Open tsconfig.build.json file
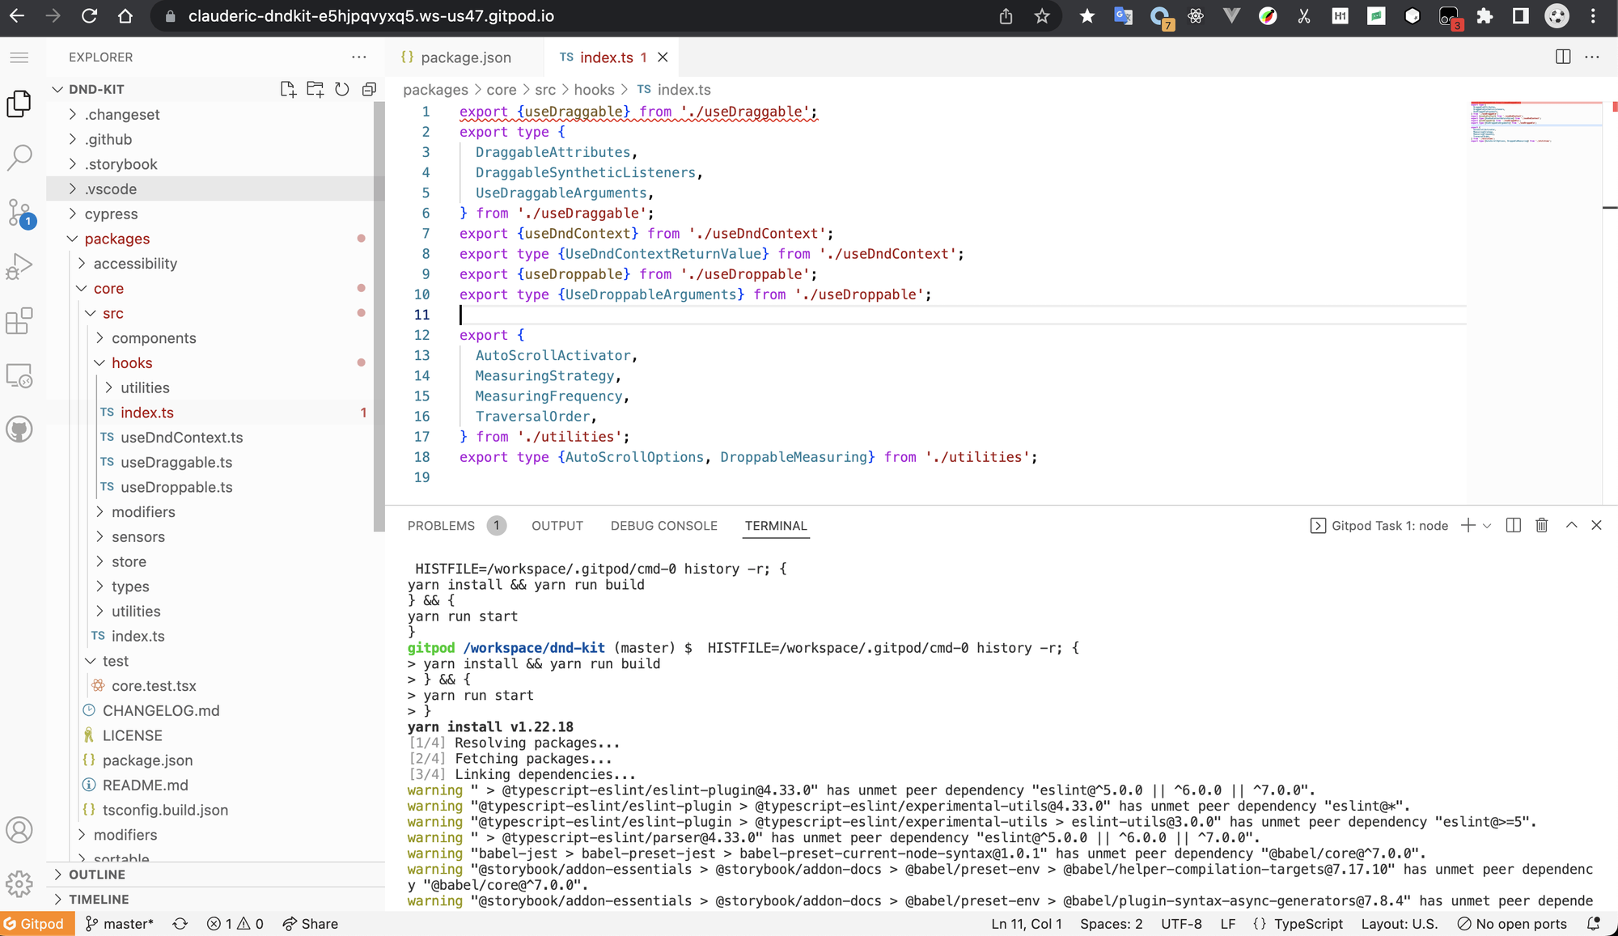The height and width of the screenshot is (936, 1618). pyautogui.click(x=165, y=811)
